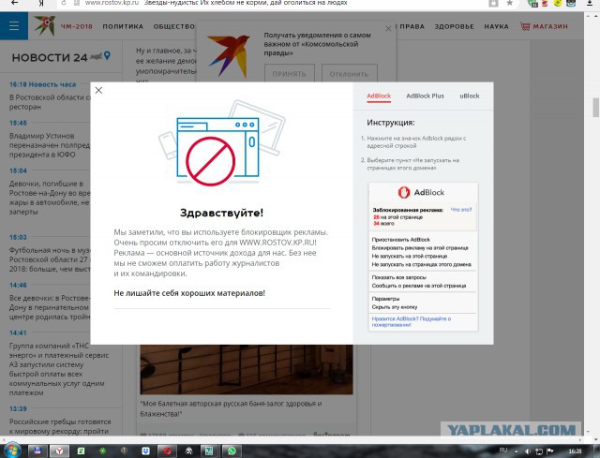
Task: Click the Action Center flag tray icon
Action: (x=550, y=451)
